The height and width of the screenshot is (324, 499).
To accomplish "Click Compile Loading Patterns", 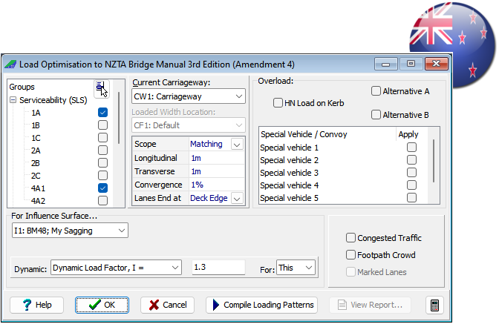I will click(x=261, y=305).
